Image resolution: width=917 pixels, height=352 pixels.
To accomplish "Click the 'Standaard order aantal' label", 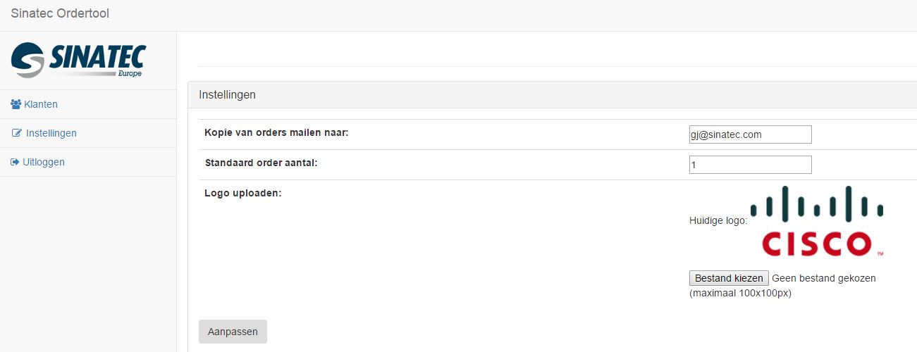I will 261,163.
